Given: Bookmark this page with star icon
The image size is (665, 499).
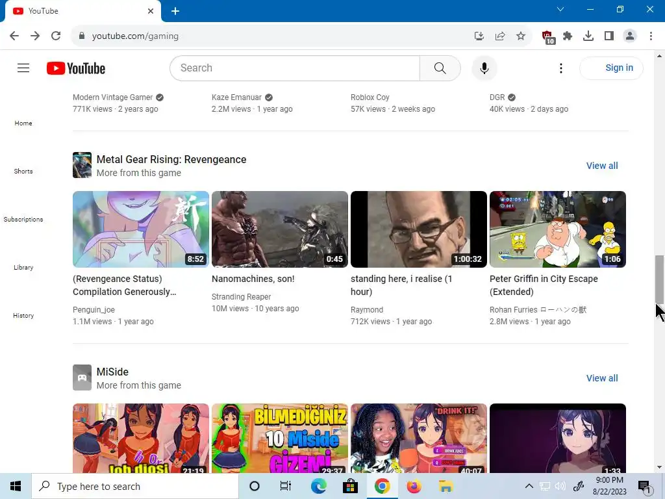Looking at the screenshot, I should click(521, 36).
